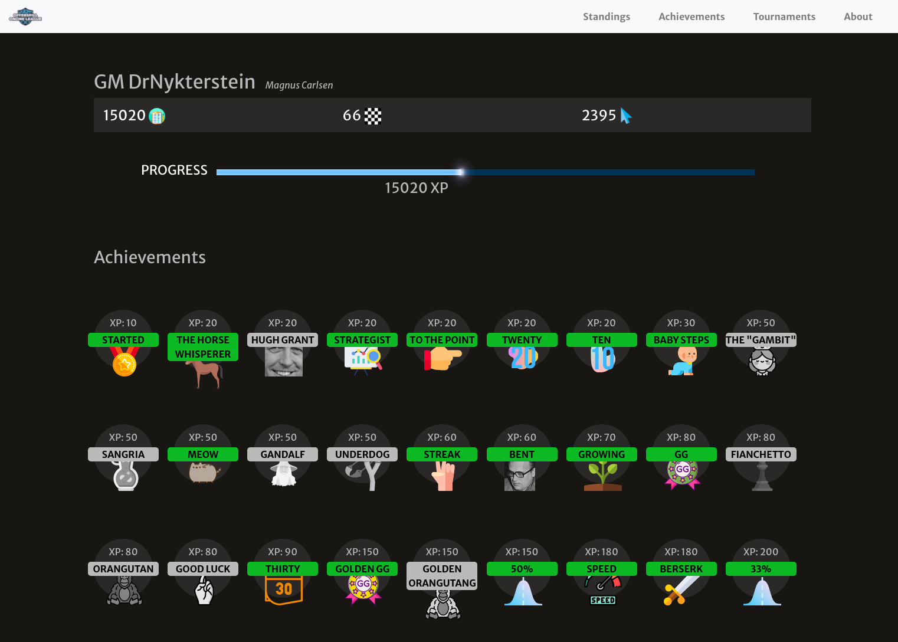Viewport: 898px width, 642px height.
Task: Go to the Achievements menu item
Action: 691,17
